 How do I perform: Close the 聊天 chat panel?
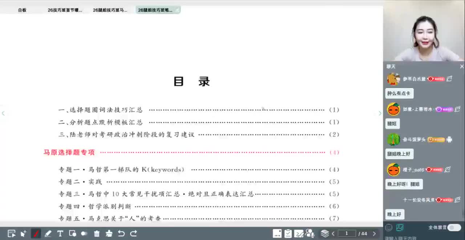(x=462, y=66)
